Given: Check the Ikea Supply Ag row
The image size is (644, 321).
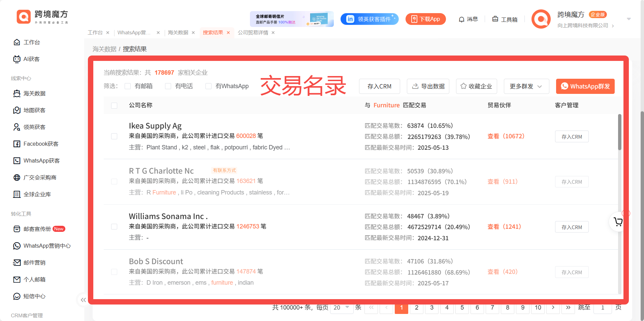Looking at the screenshot, I should [x=114, y=136].
